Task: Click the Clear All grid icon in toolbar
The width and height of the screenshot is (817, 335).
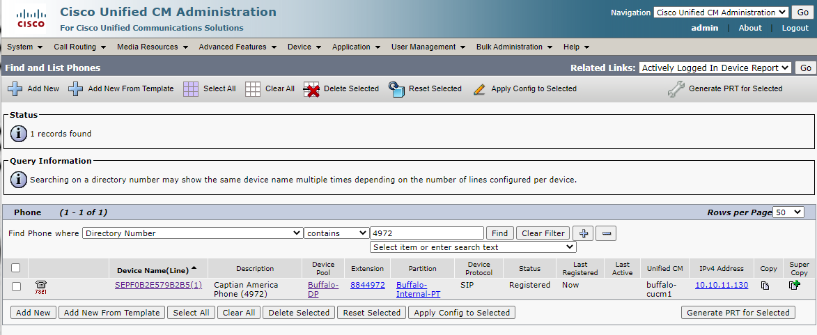Action: point(253,89)
